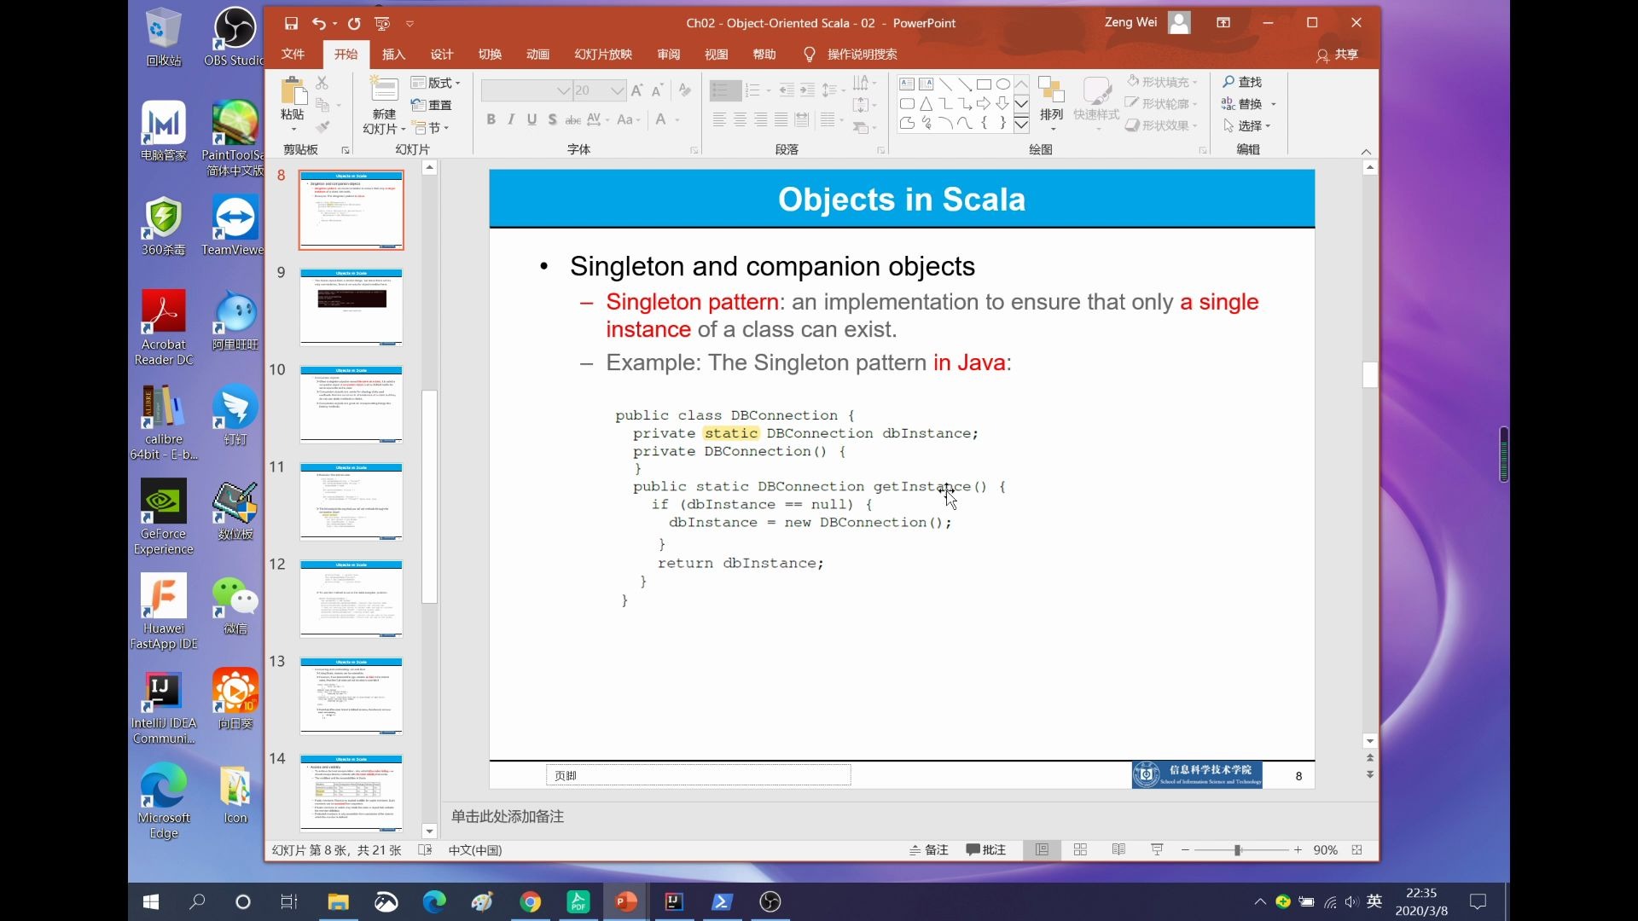Open the Slide Show (幻灯片放映) tab

[602, 55]
